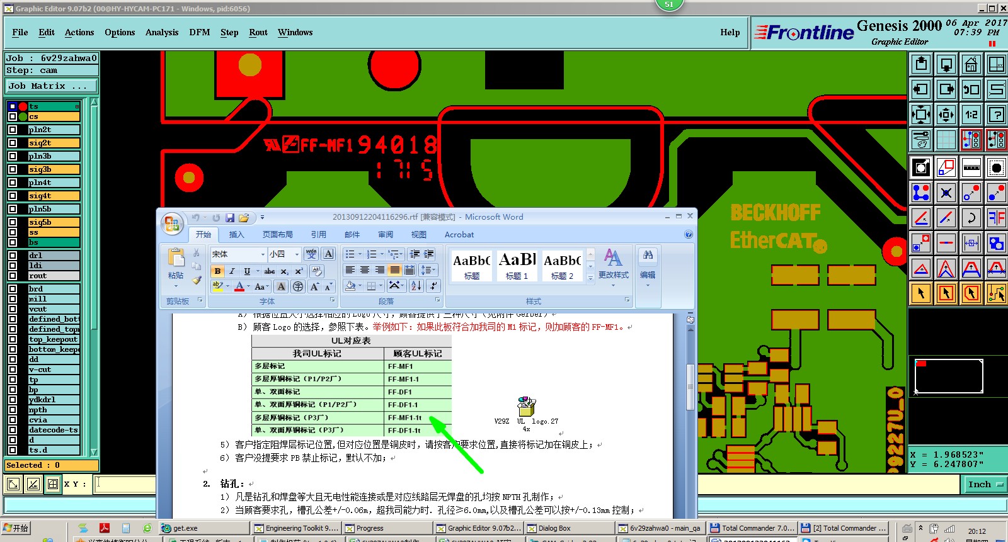Image resolution: width=1008 pixels, height=542 pixels.
Task: Click the X Y coordinate input field
Action: 125,484
